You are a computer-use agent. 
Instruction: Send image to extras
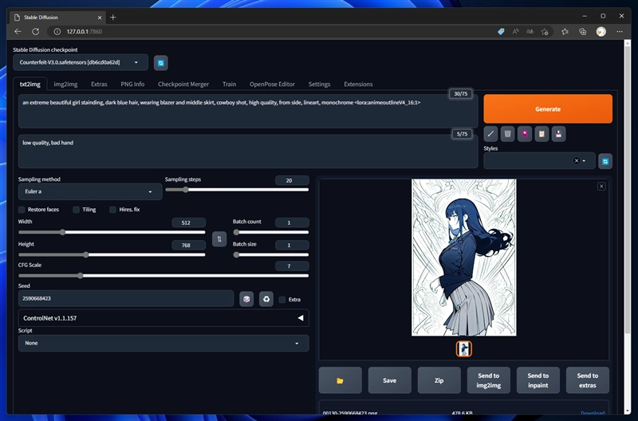(588, 380)
